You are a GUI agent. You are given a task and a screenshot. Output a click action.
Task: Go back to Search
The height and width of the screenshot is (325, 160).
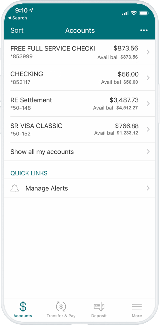[x=17, y=18]
